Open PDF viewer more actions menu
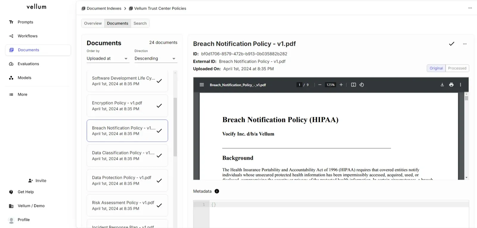477x228 pixels. (x=461, y=85)
